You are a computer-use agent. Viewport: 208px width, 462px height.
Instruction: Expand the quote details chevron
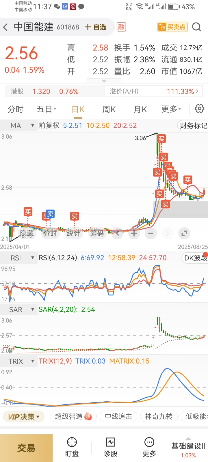tap(104, 81)
